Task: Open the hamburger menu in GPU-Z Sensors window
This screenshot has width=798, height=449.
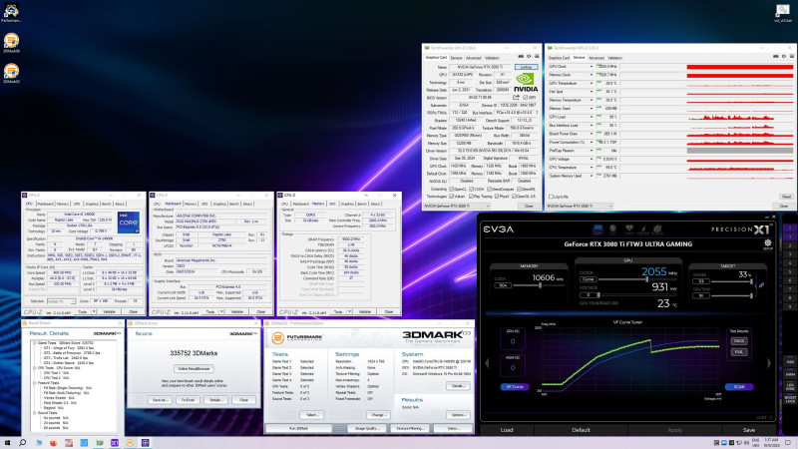Action: pos(791,57)
